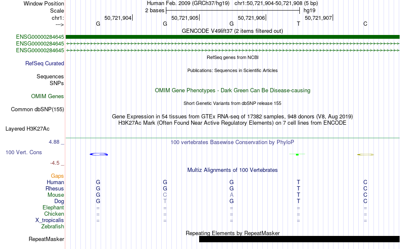The width and height of the screenshot is (400, 249).
Task: Click position label 50,721,904
Action: 118,18
